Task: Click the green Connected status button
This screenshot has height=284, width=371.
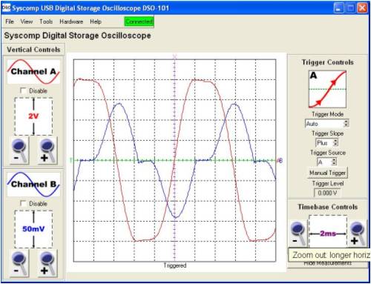Action: coord(139,22)
